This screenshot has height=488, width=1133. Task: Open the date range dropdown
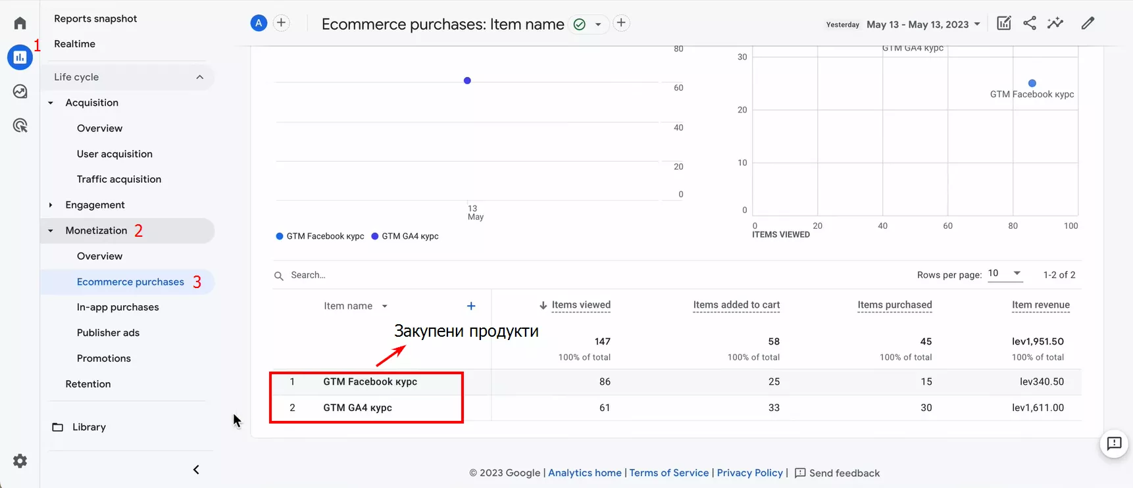click(x=924, y=24)
